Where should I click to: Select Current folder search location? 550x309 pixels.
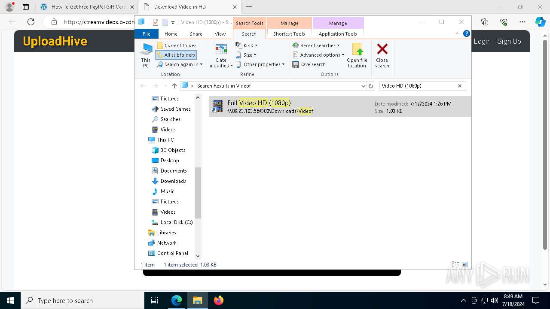[177, 45]
